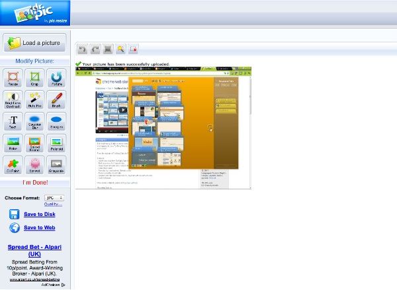Apply the Grayscale effect
The image size is (397, 290).
click(x=56, y=165)
